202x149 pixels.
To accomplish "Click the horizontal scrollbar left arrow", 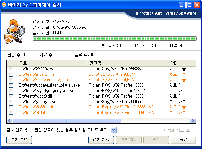I will click(x=9, y=121).
